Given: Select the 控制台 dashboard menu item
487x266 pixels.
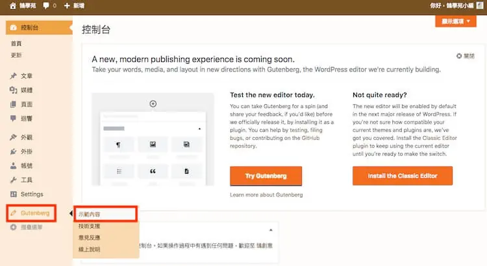Looking at the screenshot, I should click(x=39, y=27).
